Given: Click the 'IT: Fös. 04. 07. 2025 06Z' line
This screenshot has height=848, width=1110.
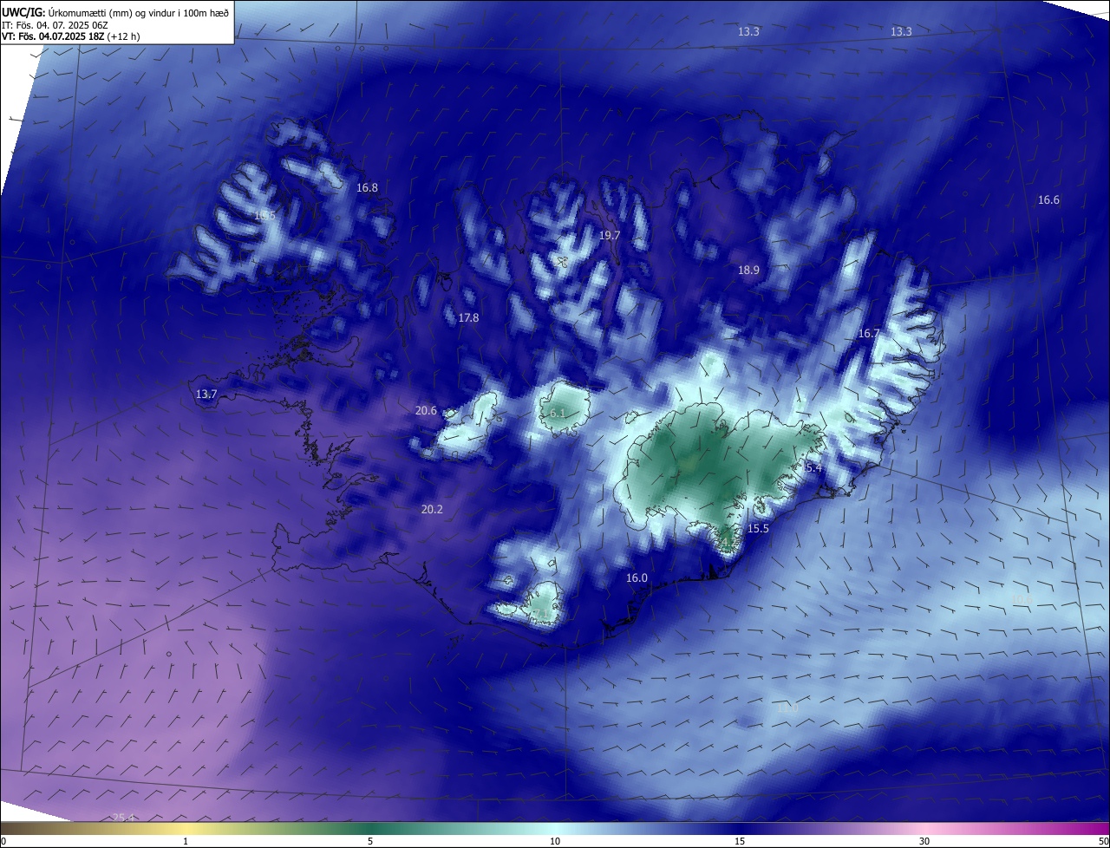Looking at the screenshot, I should pos(55,25).
